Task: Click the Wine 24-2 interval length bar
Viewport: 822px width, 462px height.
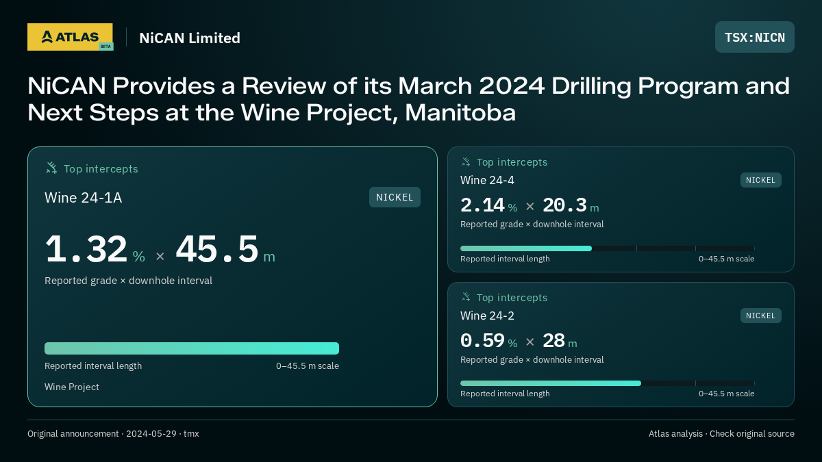Action: click(607, 383)
